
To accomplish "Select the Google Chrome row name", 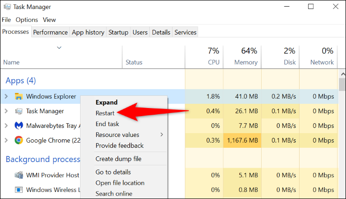I will click(53, 140).
